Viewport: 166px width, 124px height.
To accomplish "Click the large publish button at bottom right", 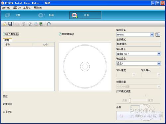I will click(x=138, y=116).
